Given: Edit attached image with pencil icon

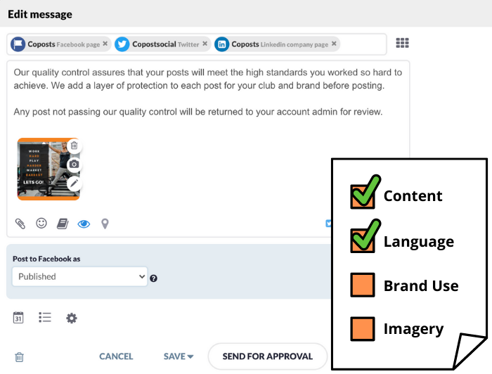Looking at the screenshot, I should pos(74,183).
